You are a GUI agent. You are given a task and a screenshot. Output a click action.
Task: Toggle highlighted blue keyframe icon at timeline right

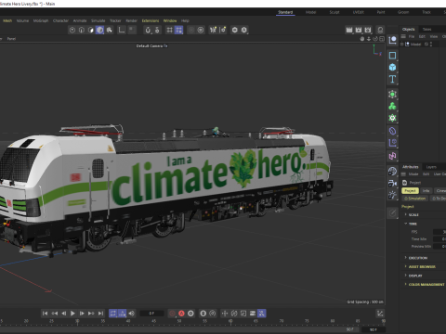(x=262, y=314)
